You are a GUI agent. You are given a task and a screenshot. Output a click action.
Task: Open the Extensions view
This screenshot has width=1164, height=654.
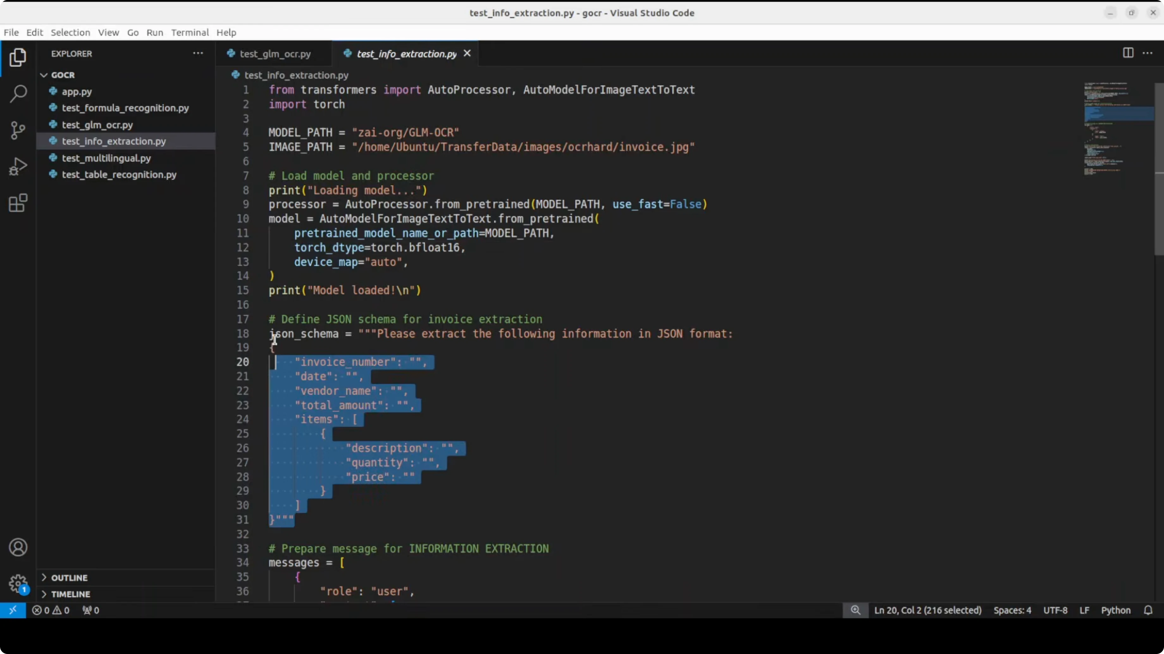(x=18, y=203)
